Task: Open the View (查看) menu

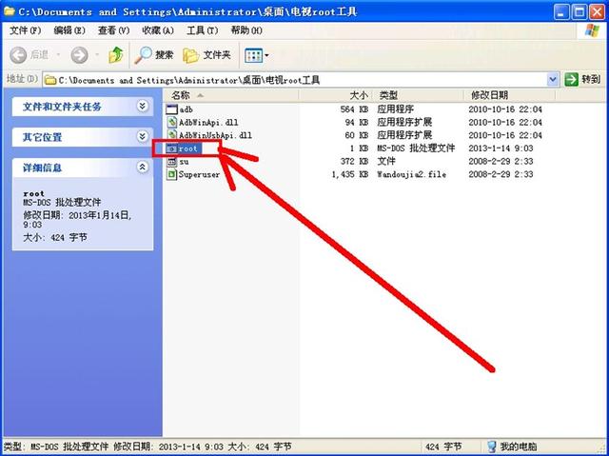Action: (x=113, y=30)
